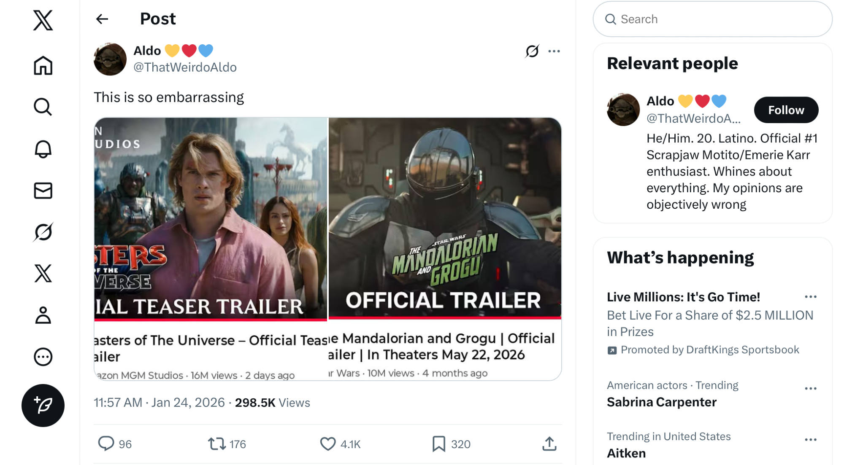Image resolution: width=844 pixels, height=465 pixels.
Task: Open the @ThatWeirdoAldo handle link
Action: point(185,67)
